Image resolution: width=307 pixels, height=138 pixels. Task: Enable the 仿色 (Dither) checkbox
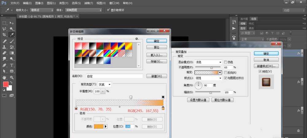[x=226, y=62]
